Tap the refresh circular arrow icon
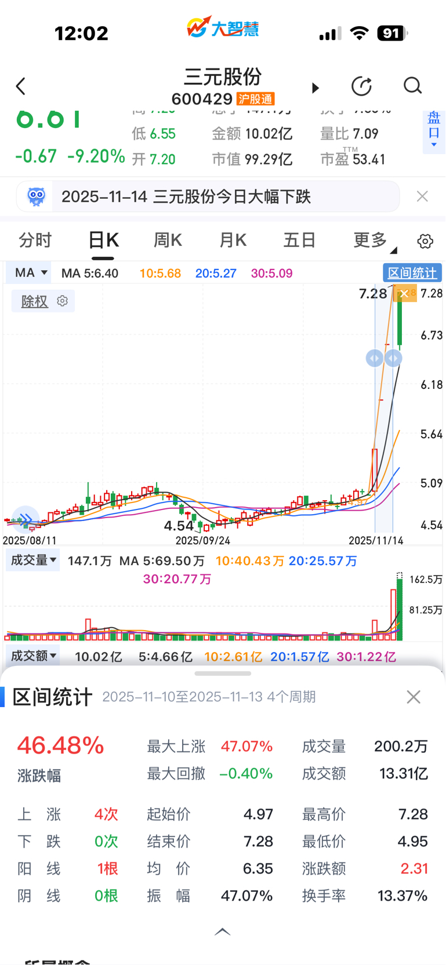Viewport: 446px width, 965px height. 362,86
